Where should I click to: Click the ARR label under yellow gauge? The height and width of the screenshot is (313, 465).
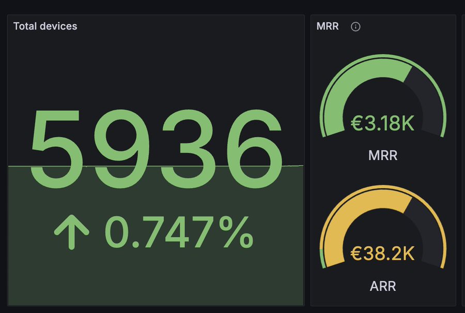(383, 286)
